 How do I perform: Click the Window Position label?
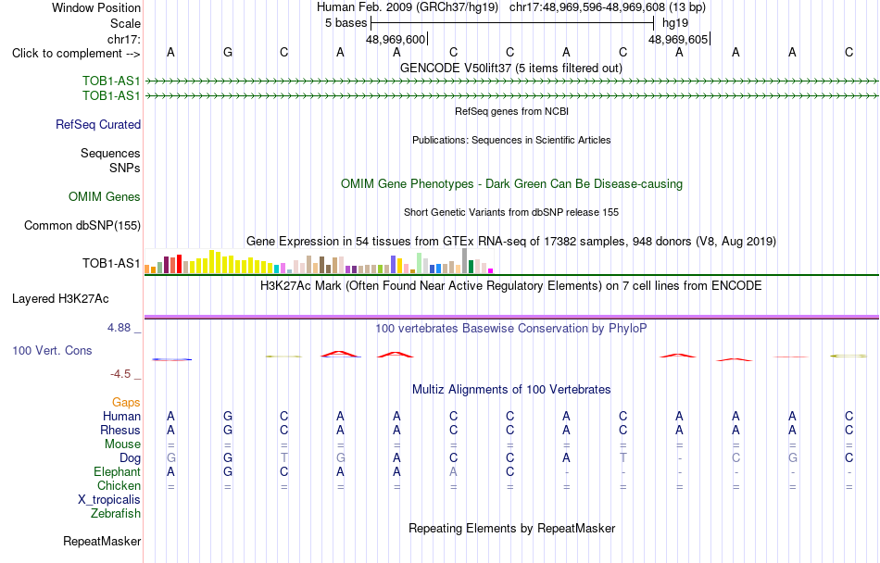click(x=96, y=7)
